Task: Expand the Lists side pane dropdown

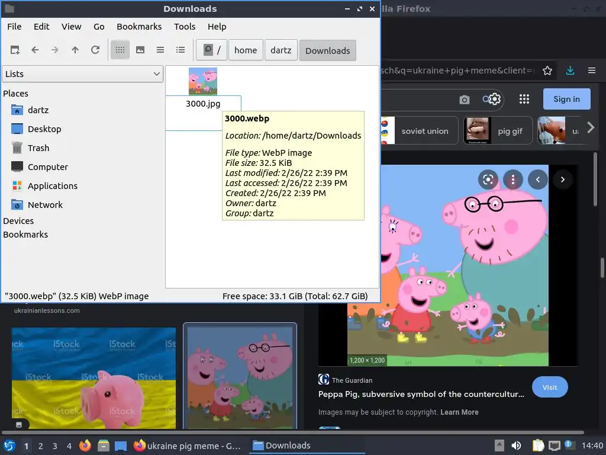Action: [x=83, y=74]
